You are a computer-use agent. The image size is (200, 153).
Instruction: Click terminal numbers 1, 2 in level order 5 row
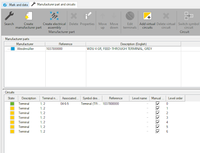[43, 127]
